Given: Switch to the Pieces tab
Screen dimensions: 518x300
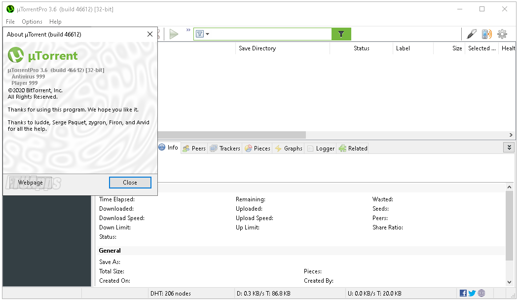Looking at the screenshot, I should (258, 149).
